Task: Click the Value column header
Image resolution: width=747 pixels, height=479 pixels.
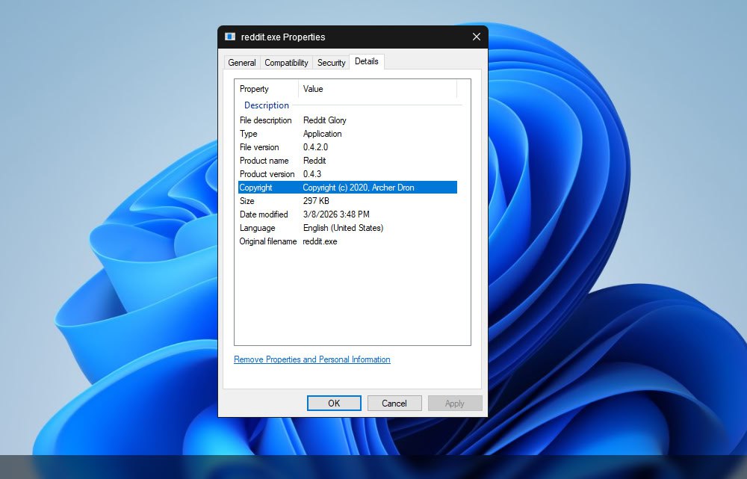Action: pos(377,89)
